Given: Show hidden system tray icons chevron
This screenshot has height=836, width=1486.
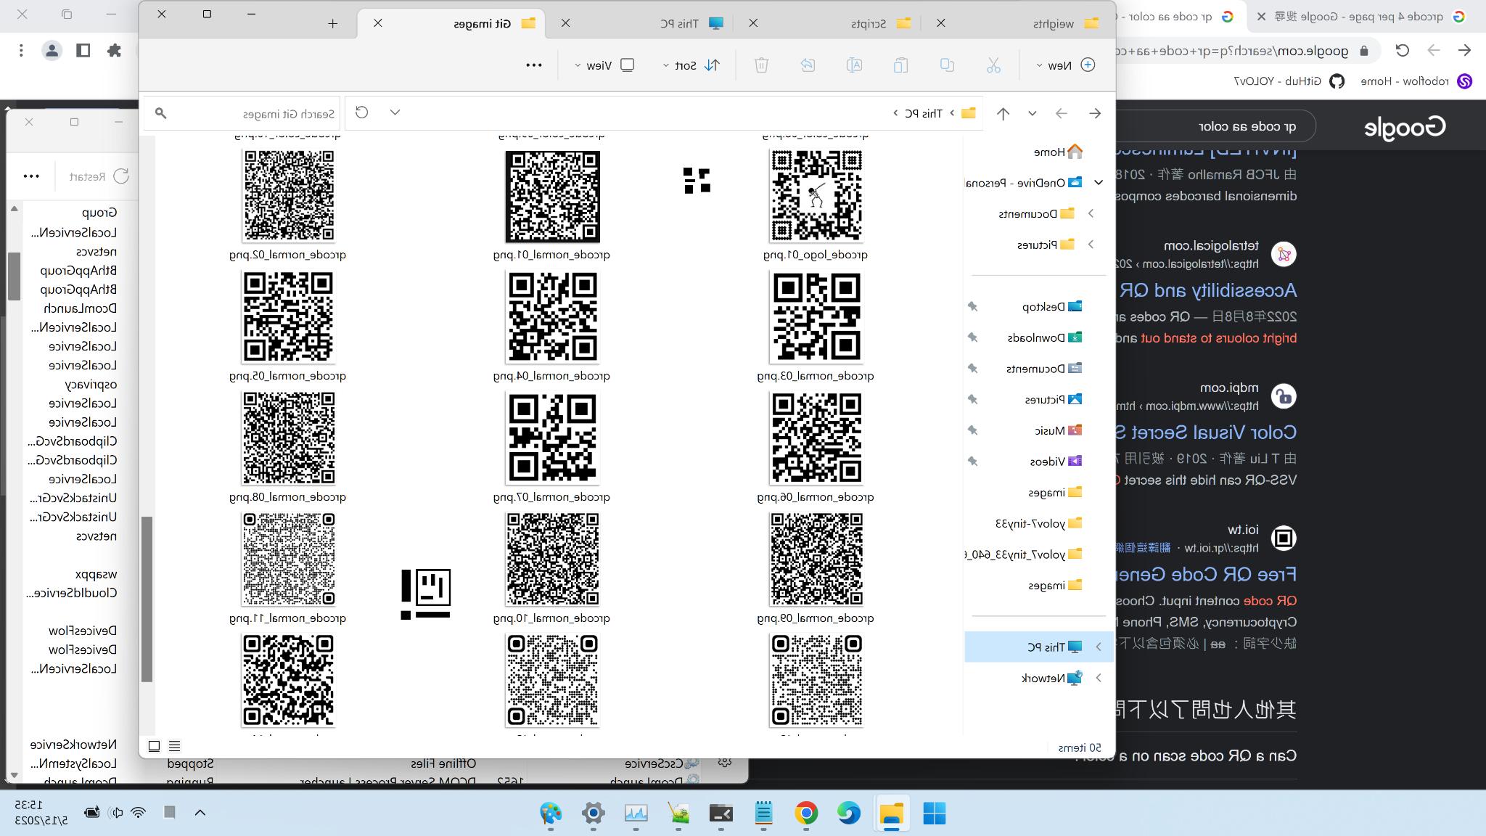Looking at the screenshot, I should click(200, 813).
